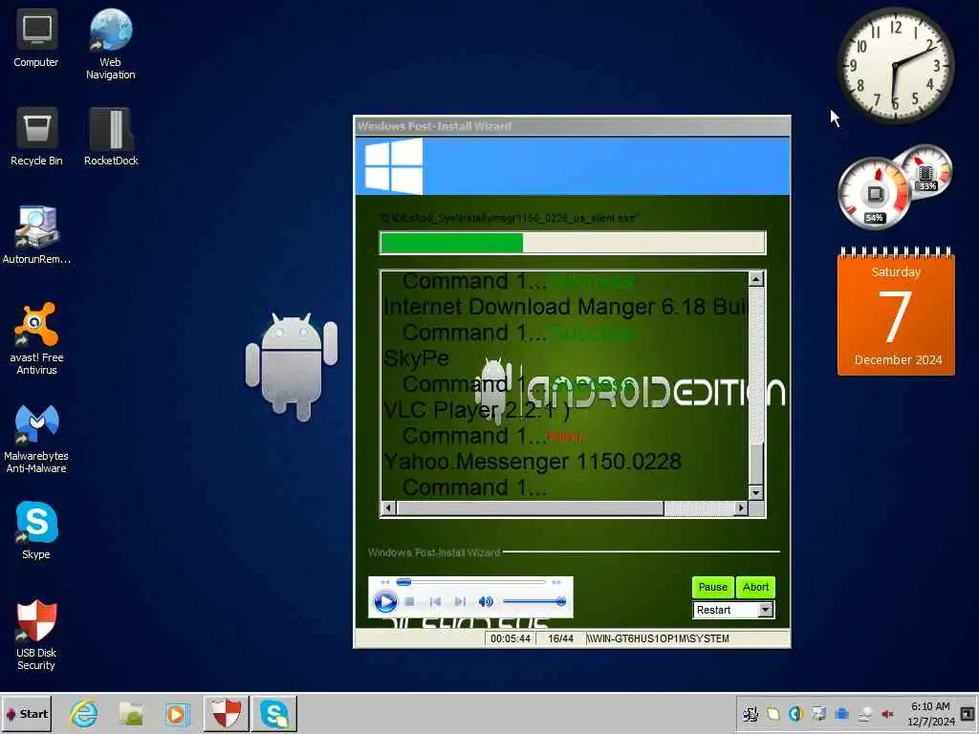This screenshot has height=734, width=979.
Task: Click the 16/44 progress counter
Action: click(x=560, y=638)
